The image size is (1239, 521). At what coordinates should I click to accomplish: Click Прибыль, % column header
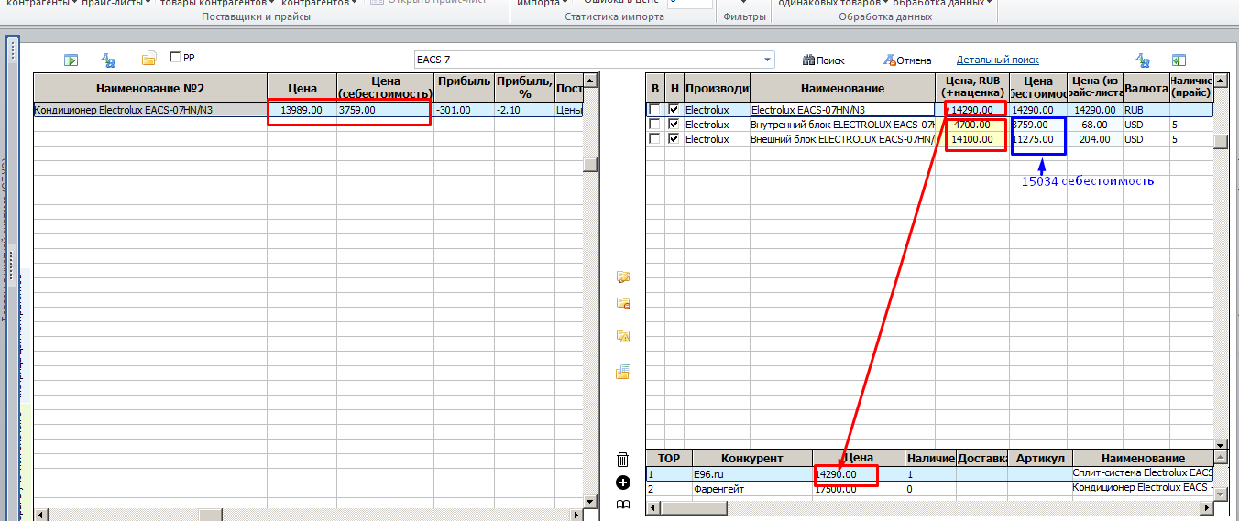[524, 88]
